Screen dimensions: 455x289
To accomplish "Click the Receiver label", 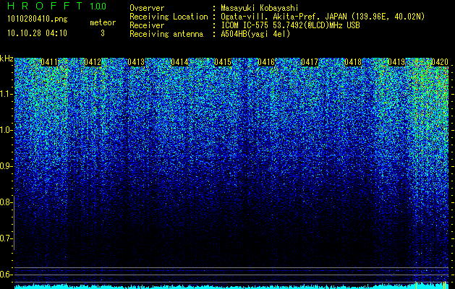I will pyautogui.click(x=147, y=25).
